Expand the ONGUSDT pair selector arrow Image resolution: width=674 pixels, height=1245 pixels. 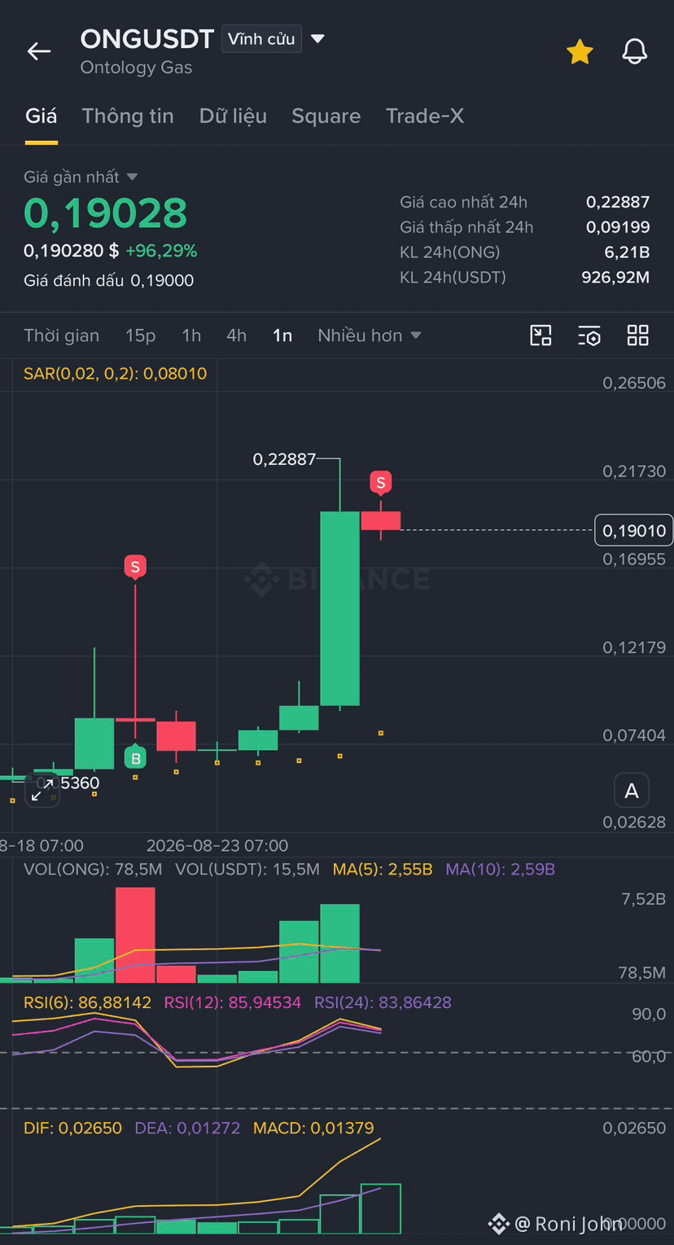point(318,38)
